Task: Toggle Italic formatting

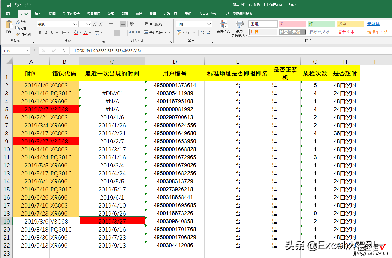Action: [46, 33]
